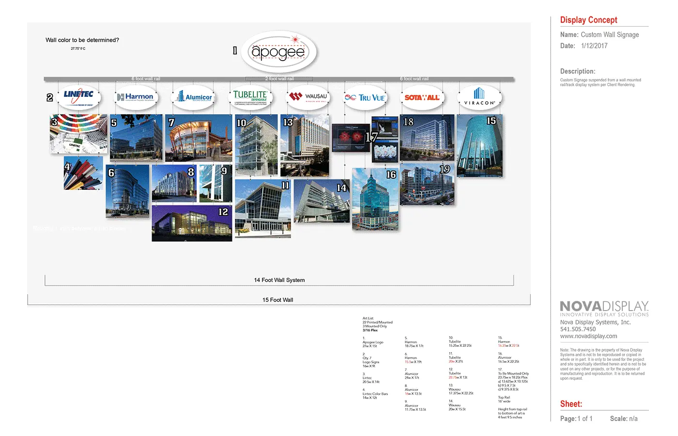This screenshot has width=678, height=436.
Task: Select the Sotawall logo sign
Action: point(422,97)
